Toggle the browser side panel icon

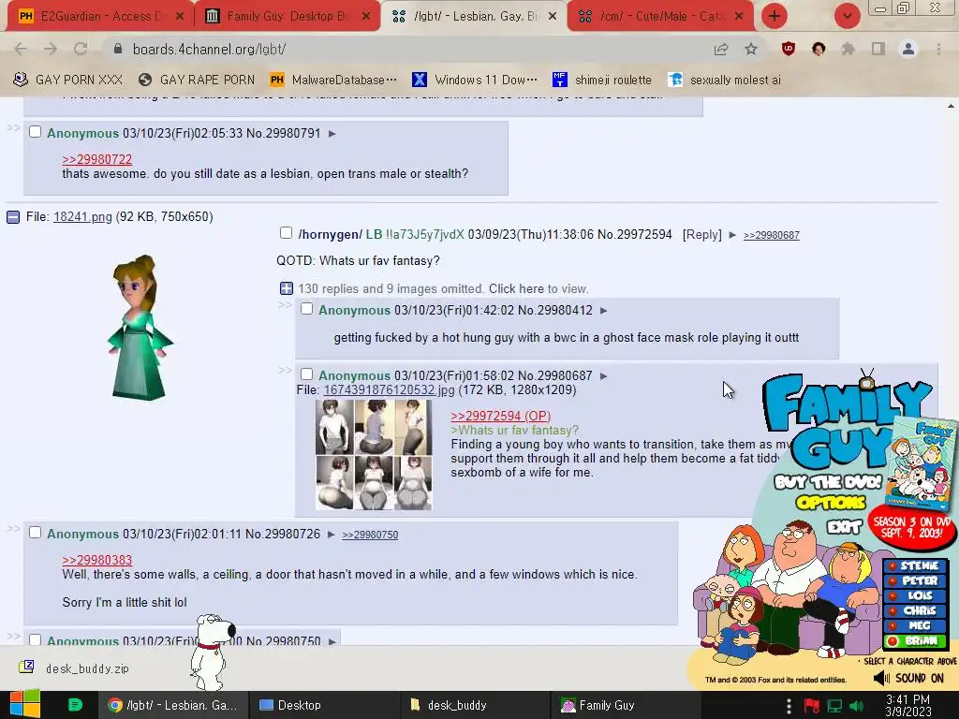click(878, 49)
